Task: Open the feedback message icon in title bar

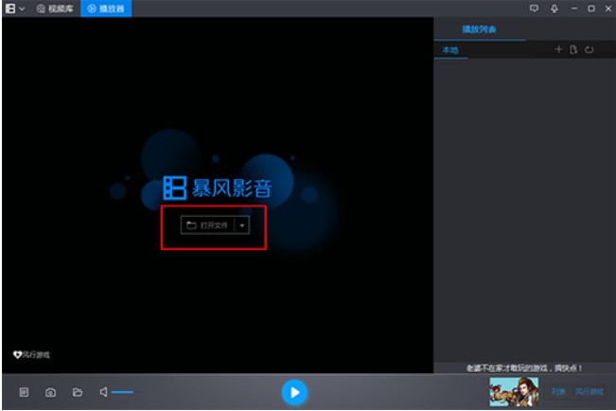Action: click(x=534, y=9)
